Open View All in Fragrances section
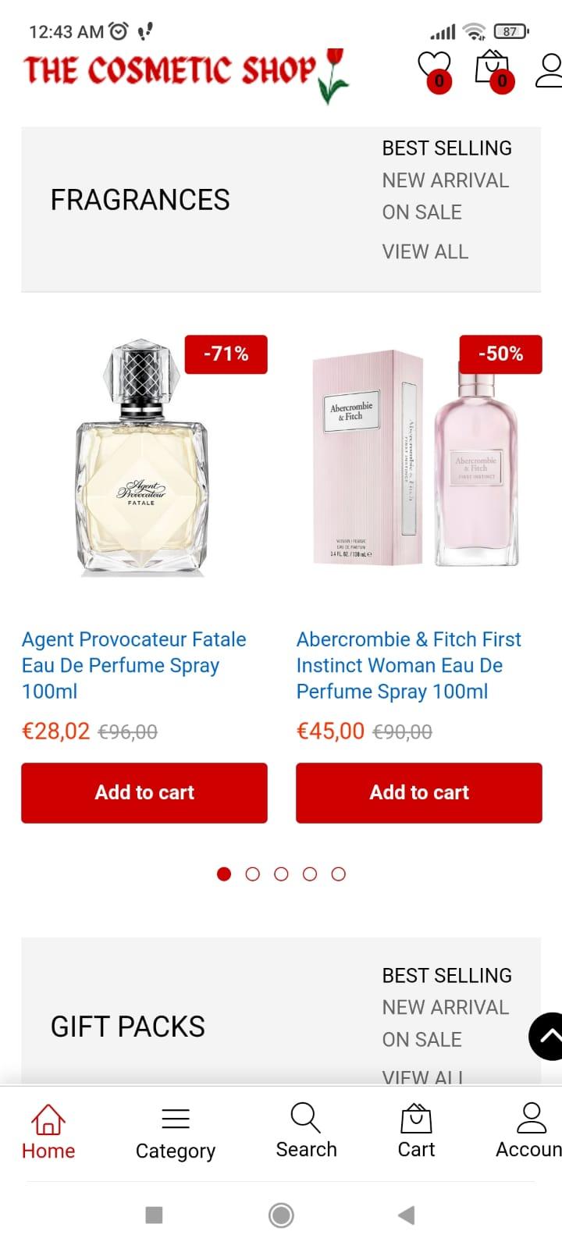 [x=425, y=251]
